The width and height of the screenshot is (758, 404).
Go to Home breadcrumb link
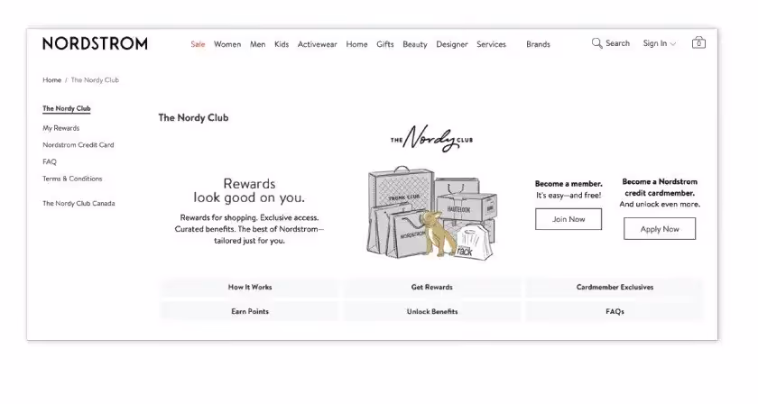[51, 80]
